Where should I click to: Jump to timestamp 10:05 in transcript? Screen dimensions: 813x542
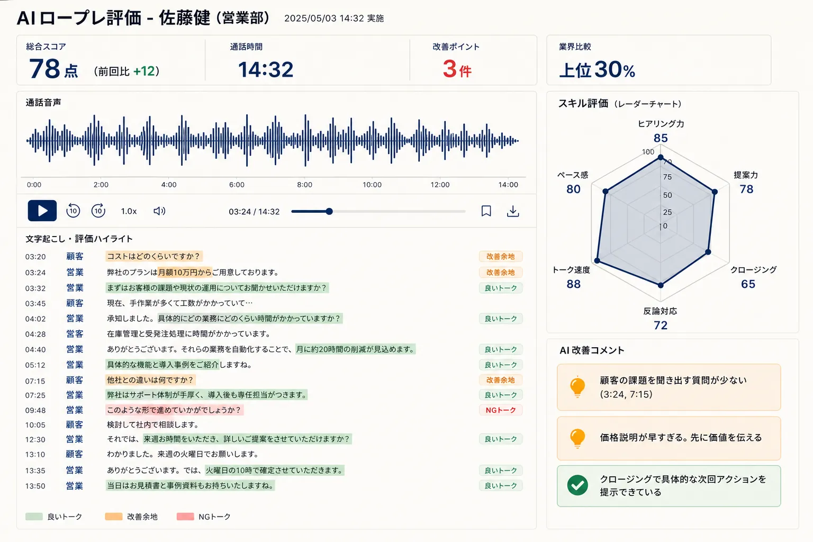tap(35, 425)
